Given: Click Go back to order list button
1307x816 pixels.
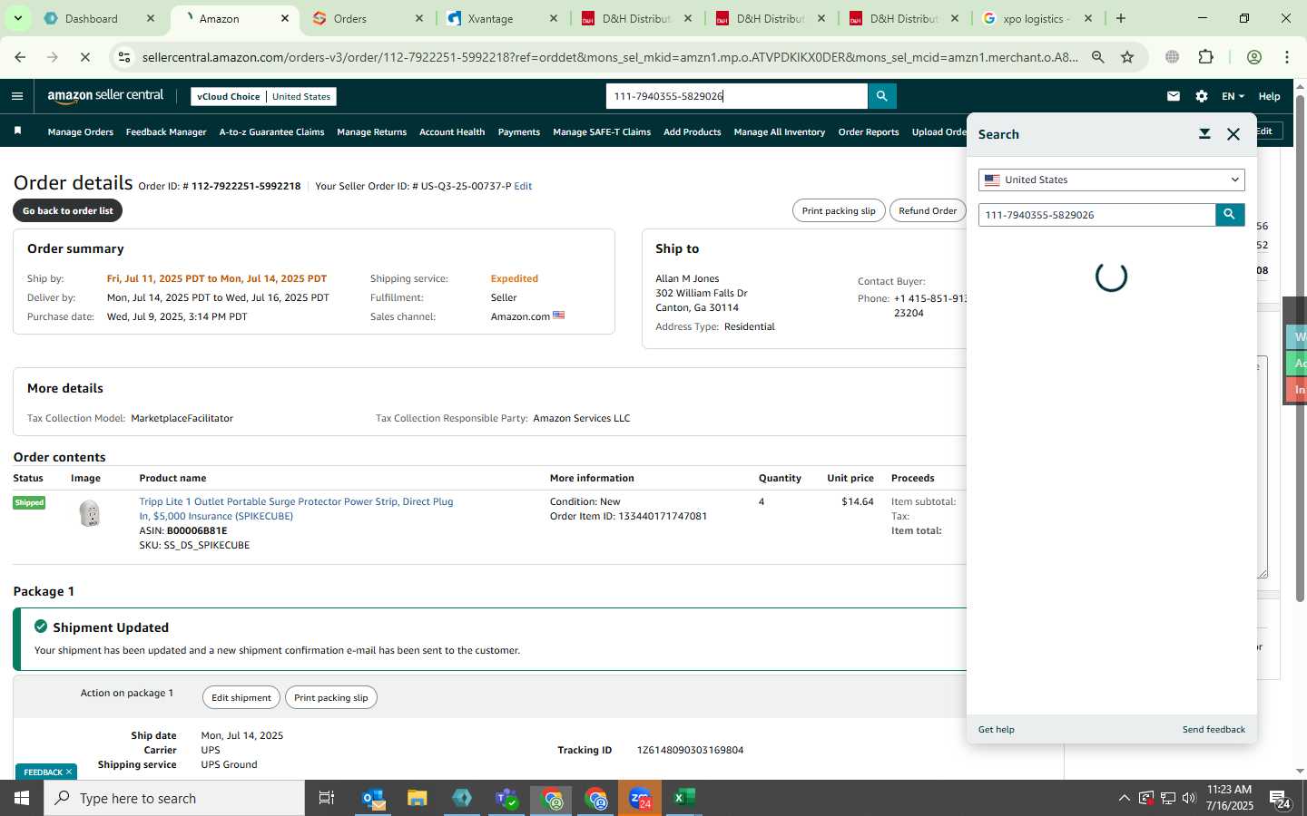Looking at the screenshot, I should [67, 210].
